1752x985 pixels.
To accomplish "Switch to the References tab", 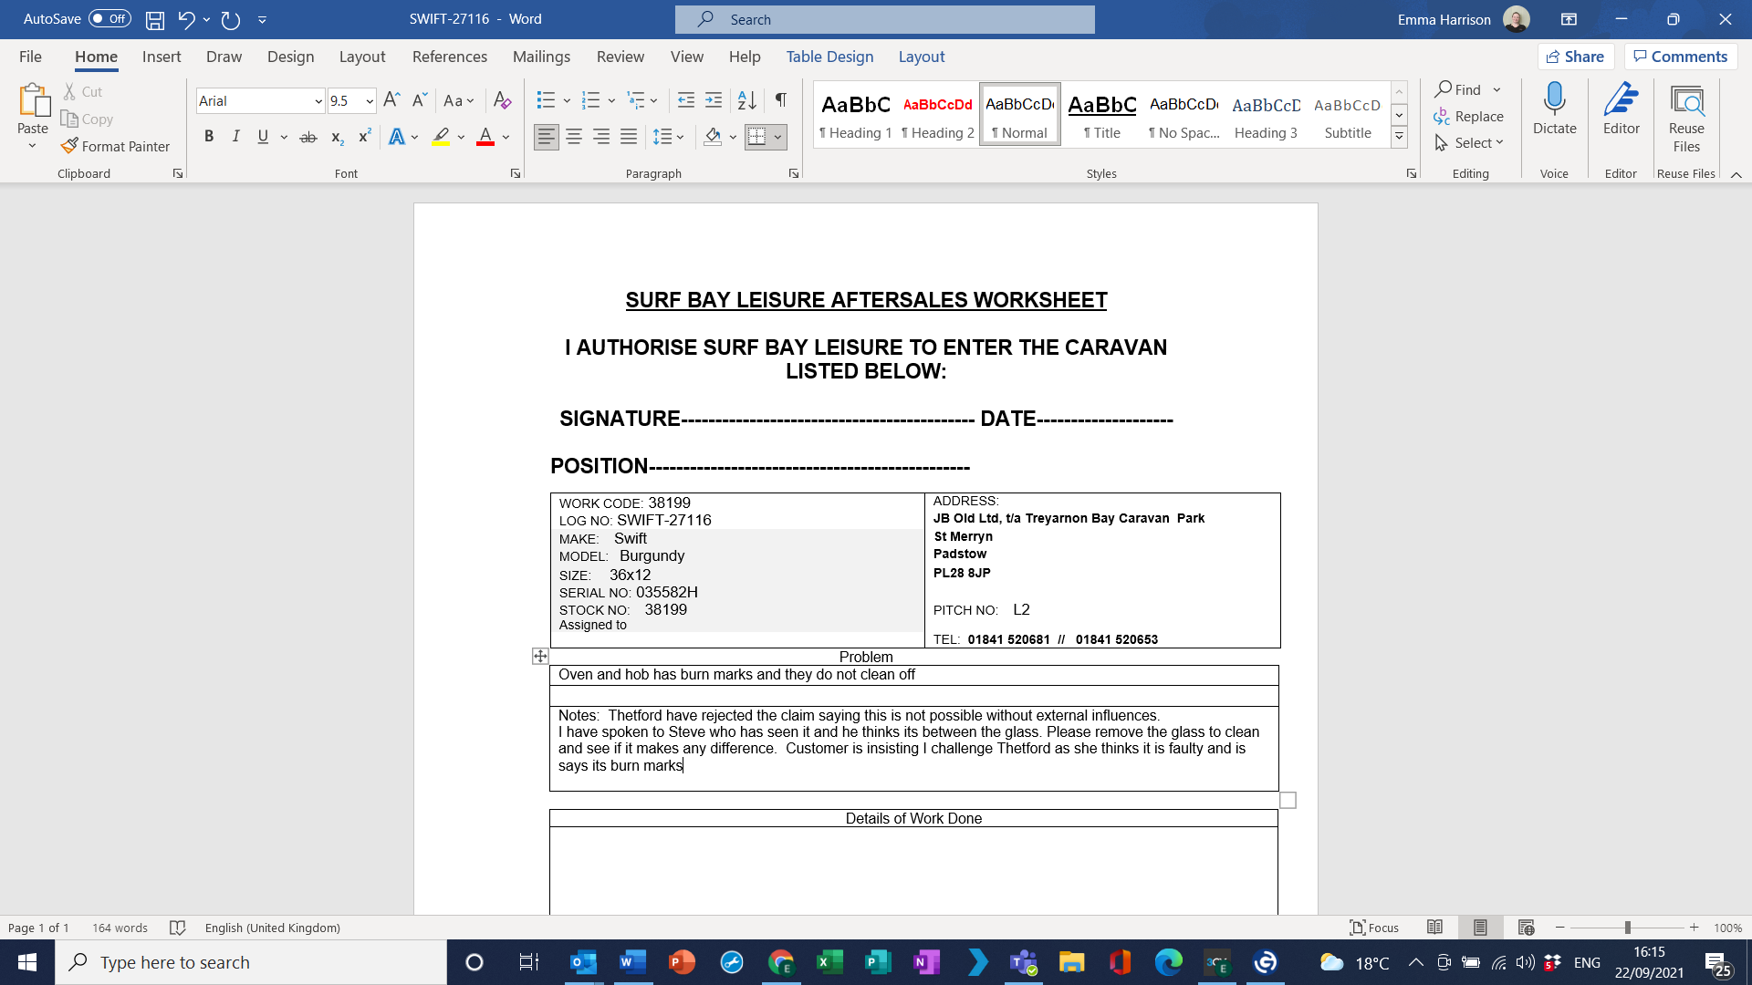I will 449,57.
